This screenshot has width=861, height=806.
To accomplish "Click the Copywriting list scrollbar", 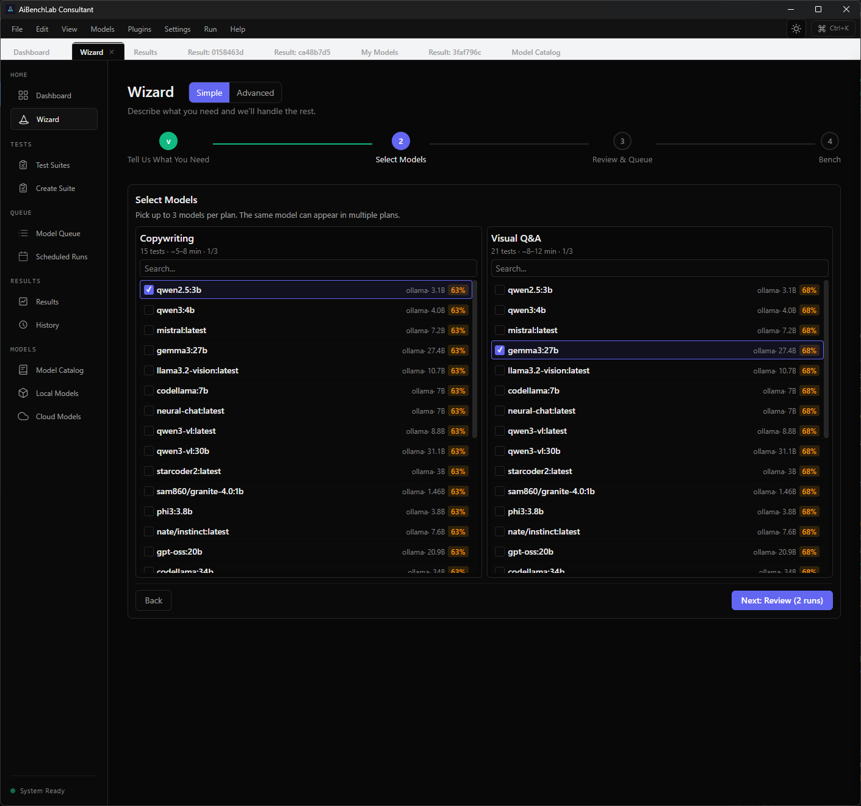I will [475, 359].
